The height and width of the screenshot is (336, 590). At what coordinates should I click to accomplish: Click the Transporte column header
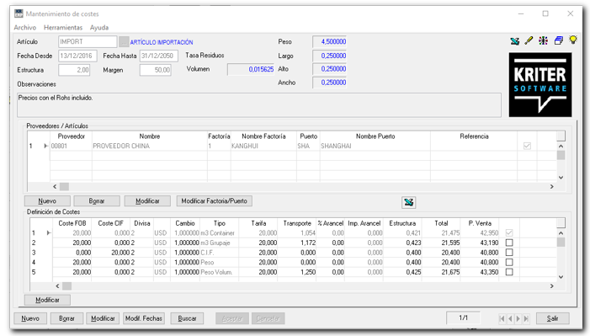[x=297, y=223]
